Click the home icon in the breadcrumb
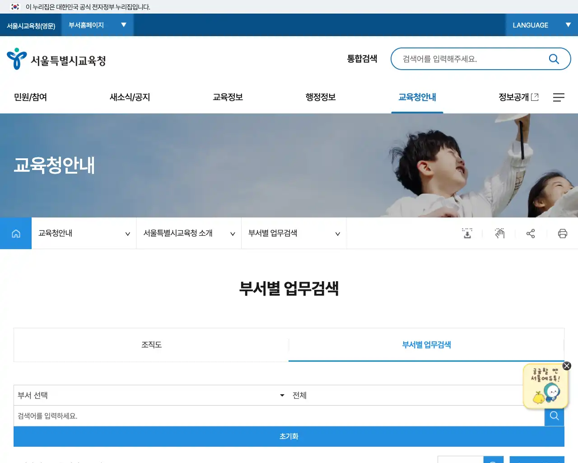Viewport: 578px width, 463px height. point(16,233)
